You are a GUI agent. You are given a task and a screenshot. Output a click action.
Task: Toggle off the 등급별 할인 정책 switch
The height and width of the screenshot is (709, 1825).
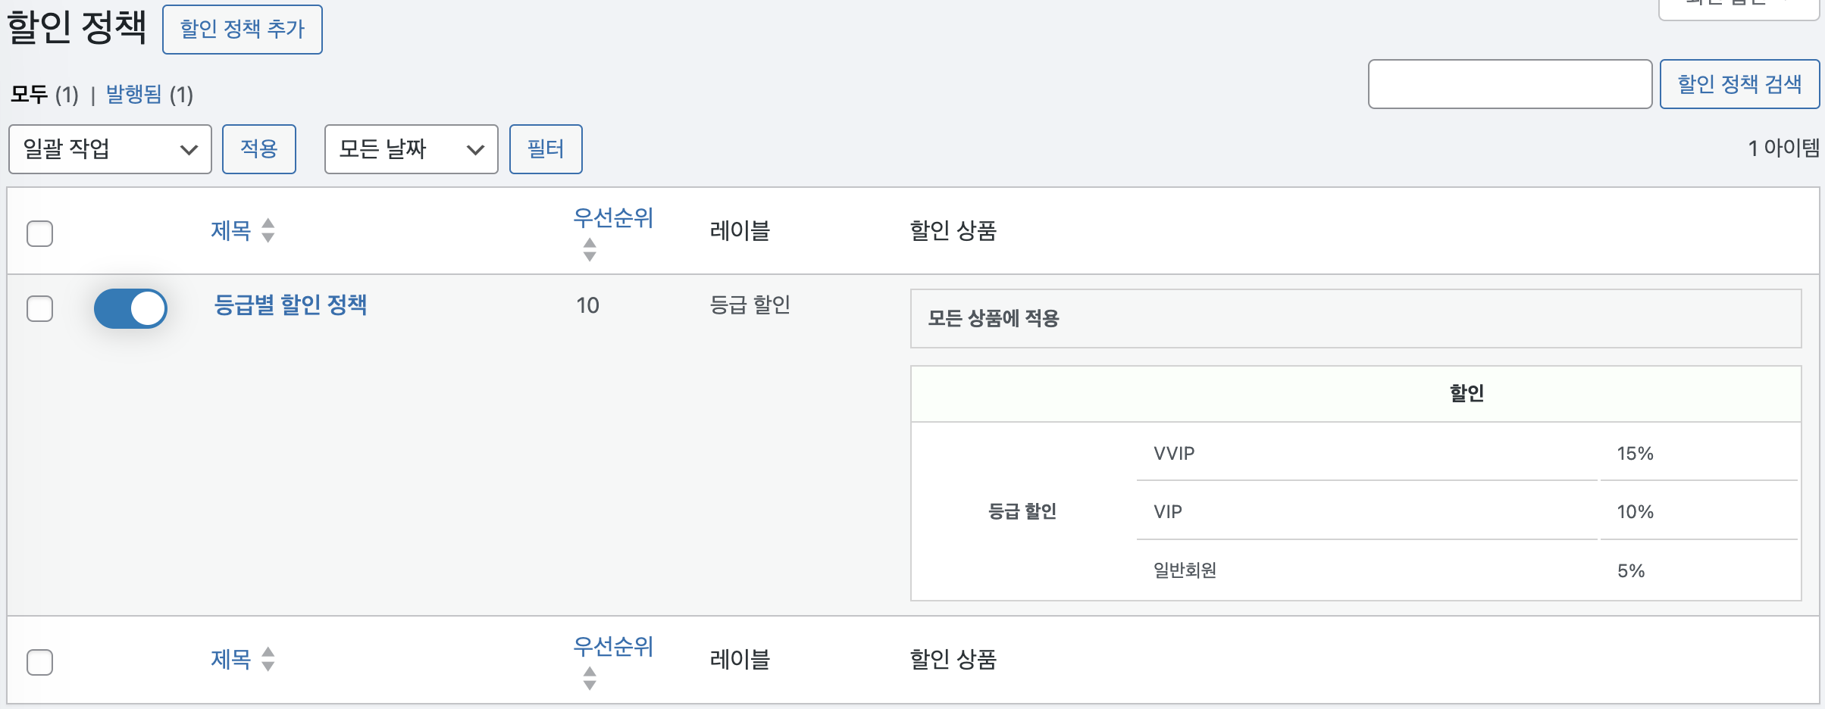[130, 308]
